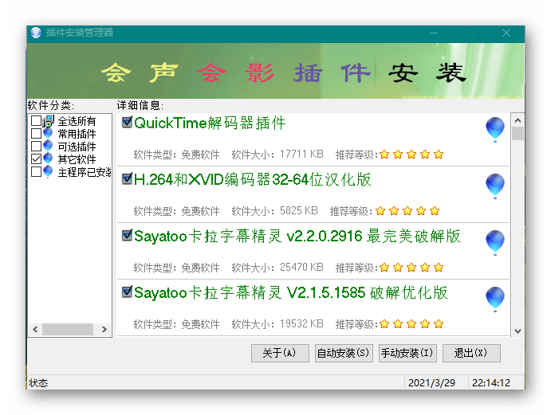Image resolution: width=551 pixels, height=415 pixels.
Task: Select the QuickTime解码器插件 title
Action: [x=210, y=123]
